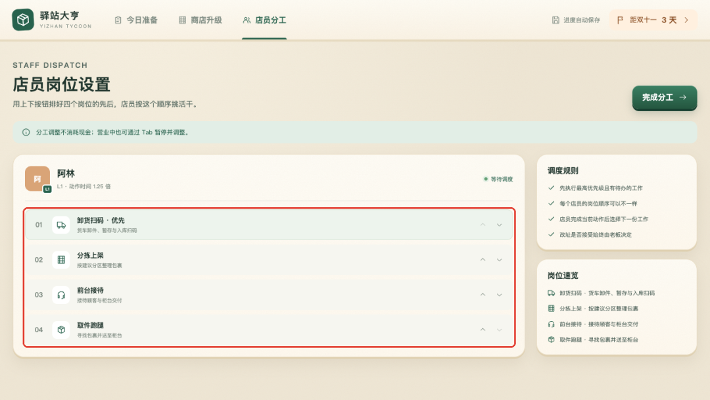Click the 03 priority number

39,295
